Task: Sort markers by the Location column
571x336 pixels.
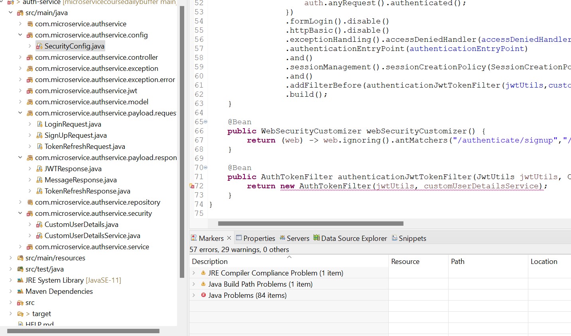Action: [x=549, y=261]
